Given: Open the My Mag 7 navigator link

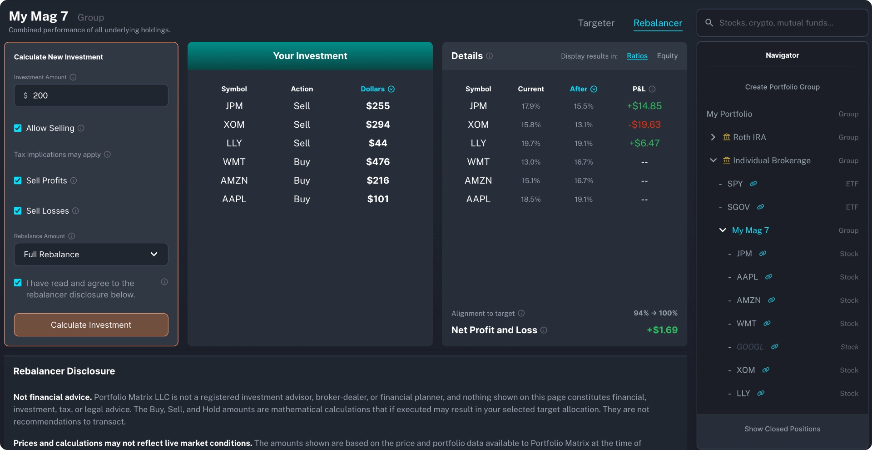Looking at the screenshot, I should tap(750, 230).
